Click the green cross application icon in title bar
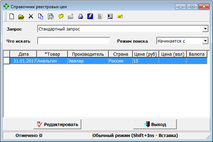The width and height of the screenshot is (213, 142). (6, 6)
